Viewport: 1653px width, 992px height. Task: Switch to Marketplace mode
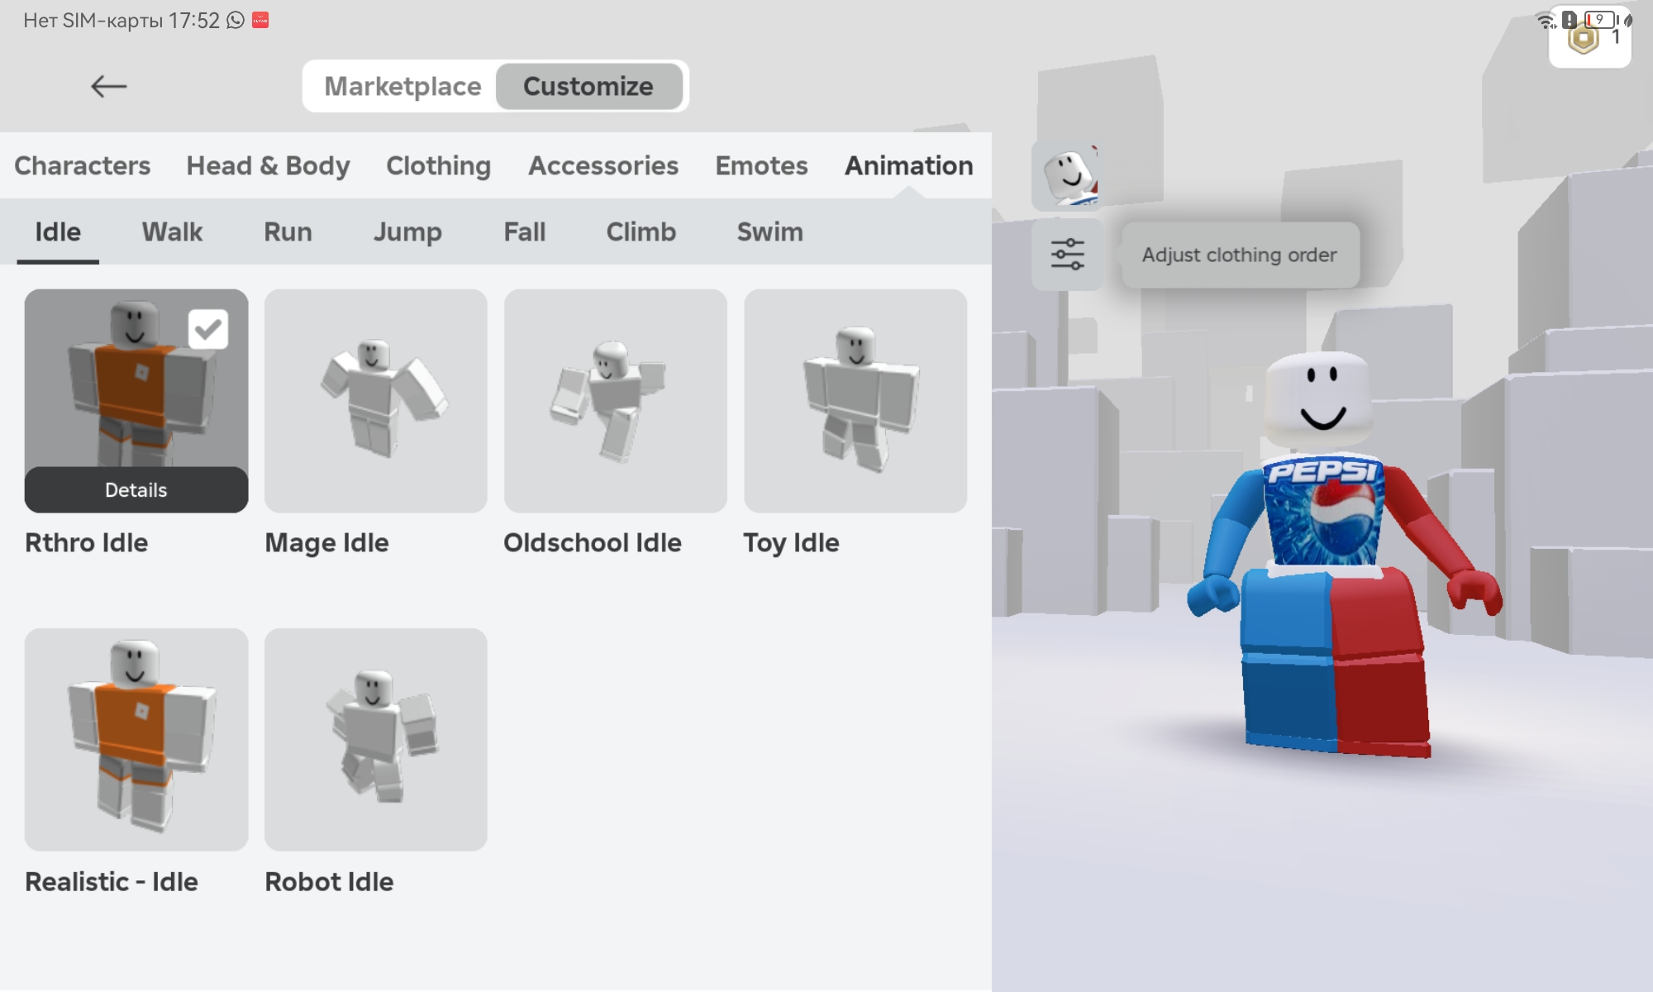(403, 86)
